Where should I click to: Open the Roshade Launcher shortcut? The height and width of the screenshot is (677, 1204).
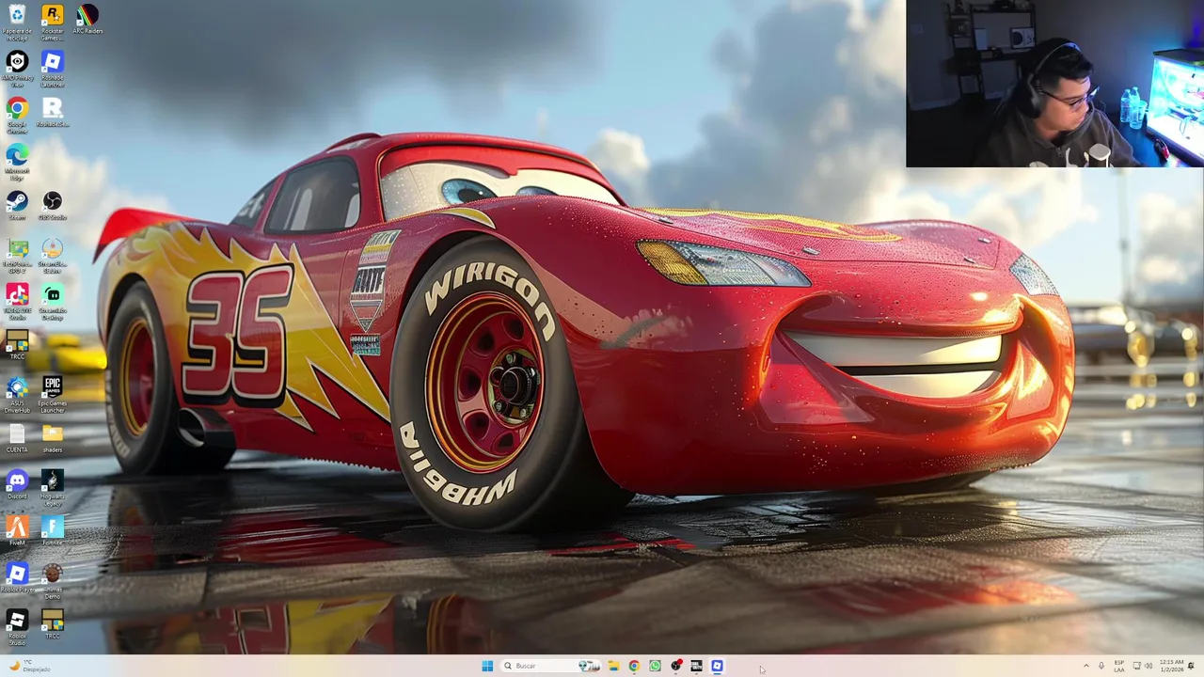(53, 70)
